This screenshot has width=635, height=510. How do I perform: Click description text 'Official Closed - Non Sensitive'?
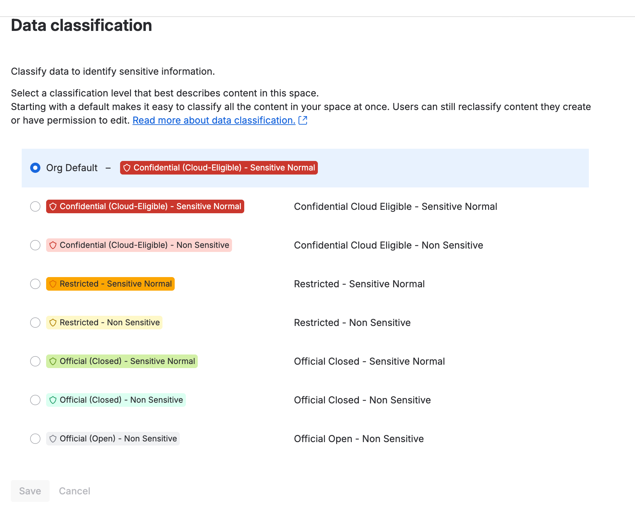click(362, 400)
